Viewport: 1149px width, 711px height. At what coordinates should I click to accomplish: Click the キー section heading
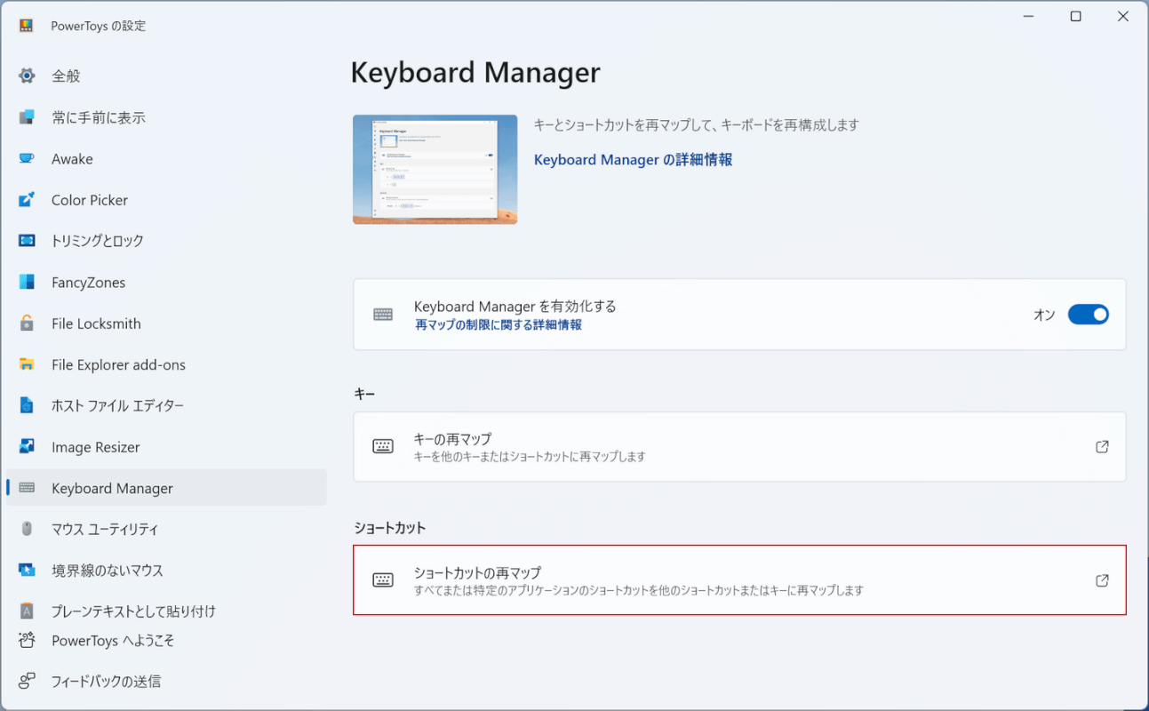364,394
